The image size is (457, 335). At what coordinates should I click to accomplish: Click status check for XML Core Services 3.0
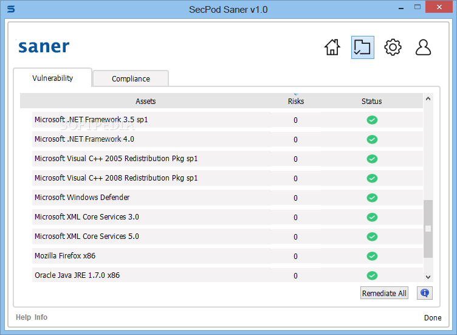[x=372, y=217]
